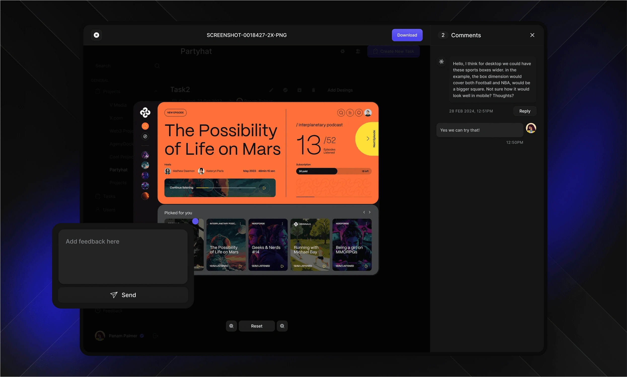Open the user icon near Partyhat title
The width and height of the screenshot is (627, 377).
point(358,51)
